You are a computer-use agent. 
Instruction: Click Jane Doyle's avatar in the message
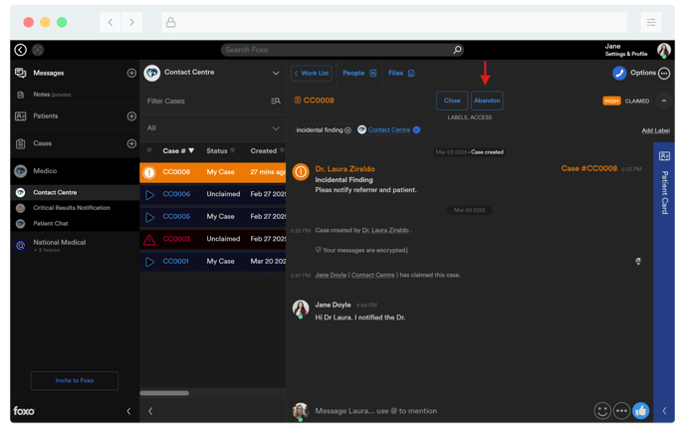coord(301,309)
